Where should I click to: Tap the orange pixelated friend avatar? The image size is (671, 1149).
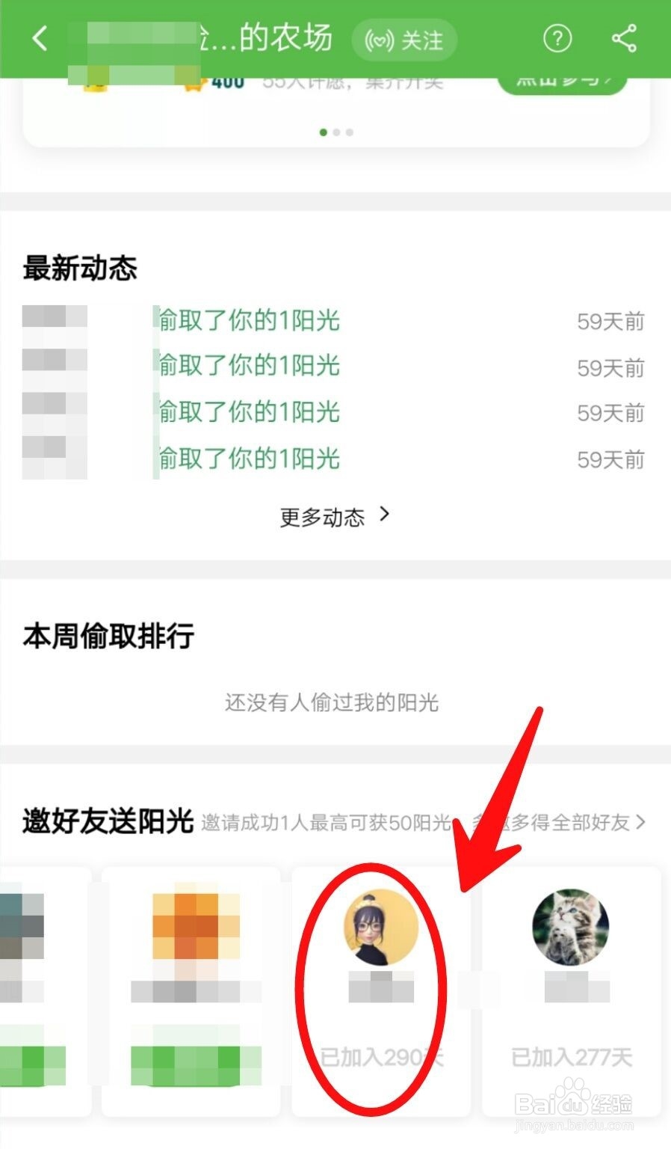(x=197, y=927)
